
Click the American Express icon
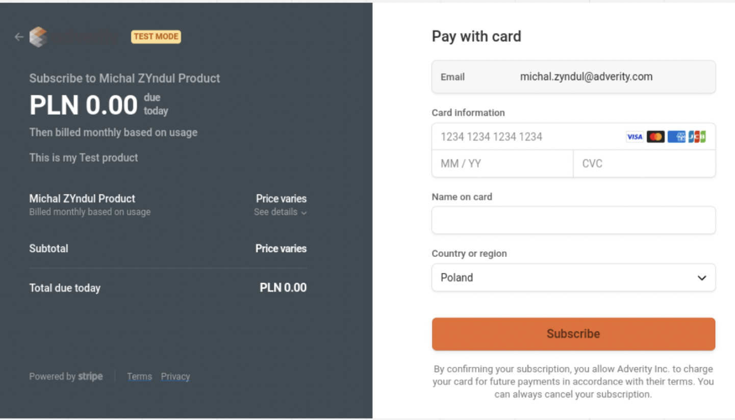coord(676,137)
